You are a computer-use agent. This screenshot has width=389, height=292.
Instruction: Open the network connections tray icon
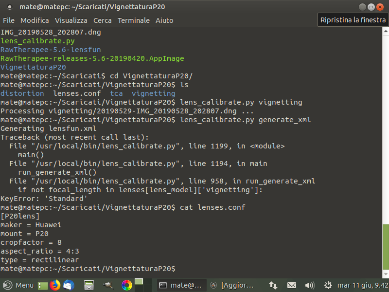[x=273, y=285]
